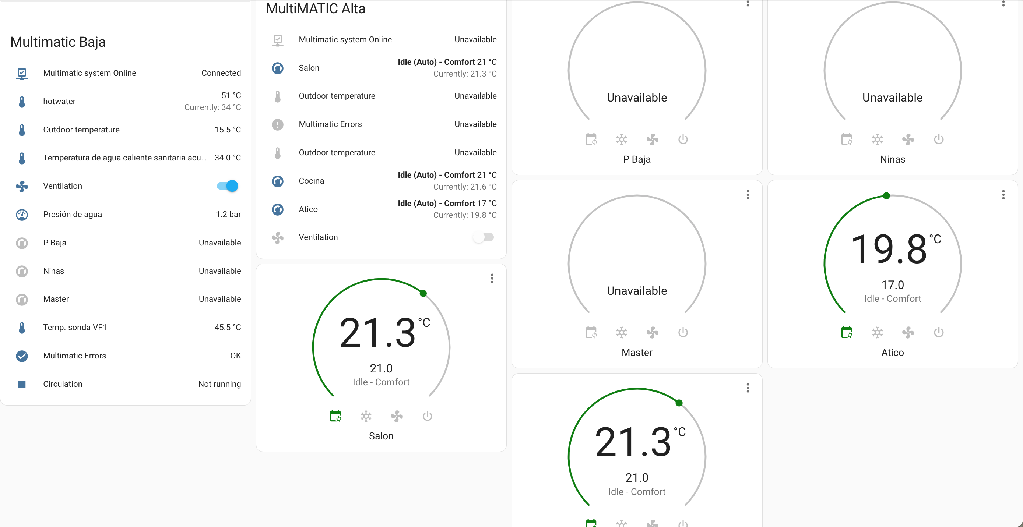Image resolution: width=1023 pixels, height=527 pixels.
Task: Select the schedule preset on the Atico card
Action: [847, 332]
